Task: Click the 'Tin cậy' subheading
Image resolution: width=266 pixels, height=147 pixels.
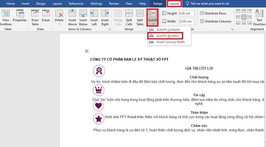Action: pyautogui.click(x=199, y=95)
